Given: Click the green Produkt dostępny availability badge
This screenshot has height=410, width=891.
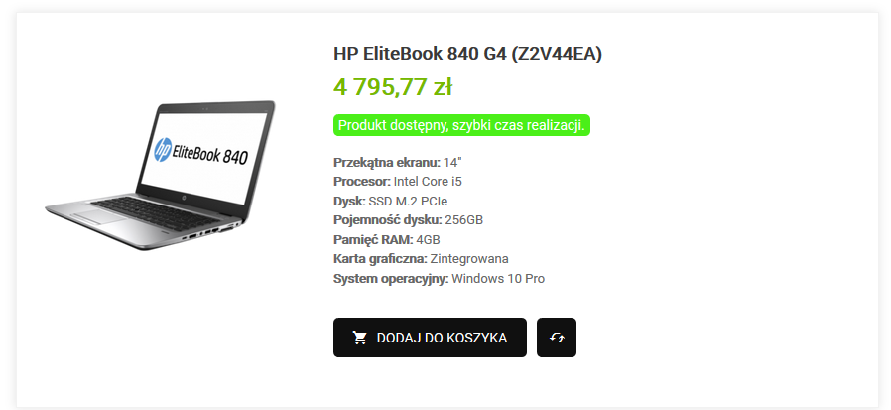Looking at the screenshot, I should (461, 126).
